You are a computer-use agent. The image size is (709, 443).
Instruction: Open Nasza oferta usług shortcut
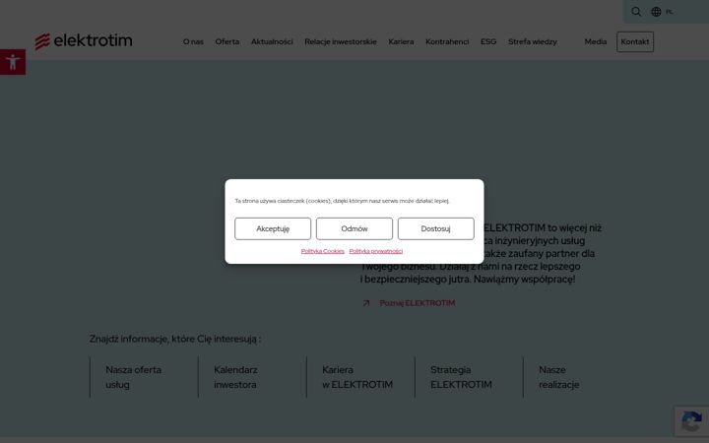133,377
